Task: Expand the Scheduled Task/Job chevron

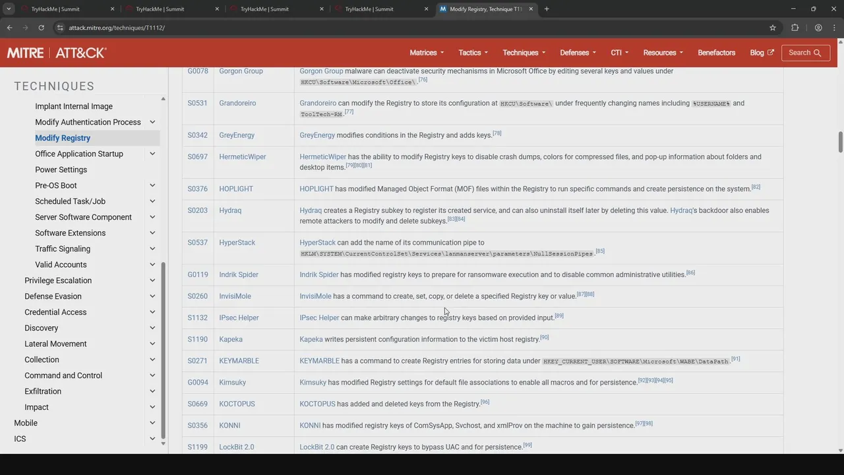Action: (x=152, y=201)
